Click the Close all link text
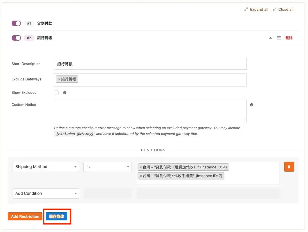308x232 pixels. [286, 9]
